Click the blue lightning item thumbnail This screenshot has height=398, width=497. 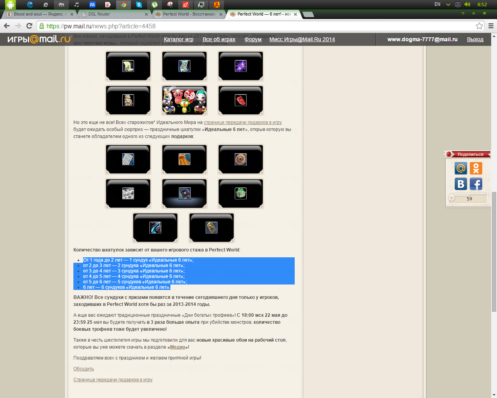(155, 228)
